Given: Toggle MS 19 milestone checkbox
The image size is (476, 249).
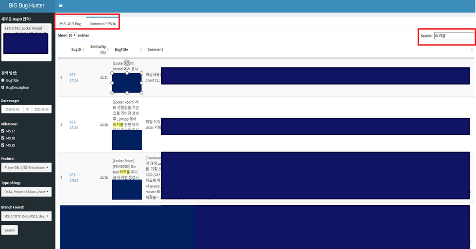Looking at the screenshot, I should (3, 145).
